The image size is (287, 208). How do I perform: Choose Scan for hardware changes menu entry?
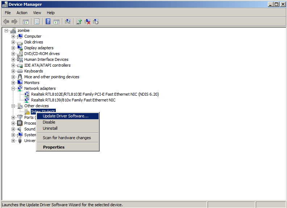tap(68, 138)
